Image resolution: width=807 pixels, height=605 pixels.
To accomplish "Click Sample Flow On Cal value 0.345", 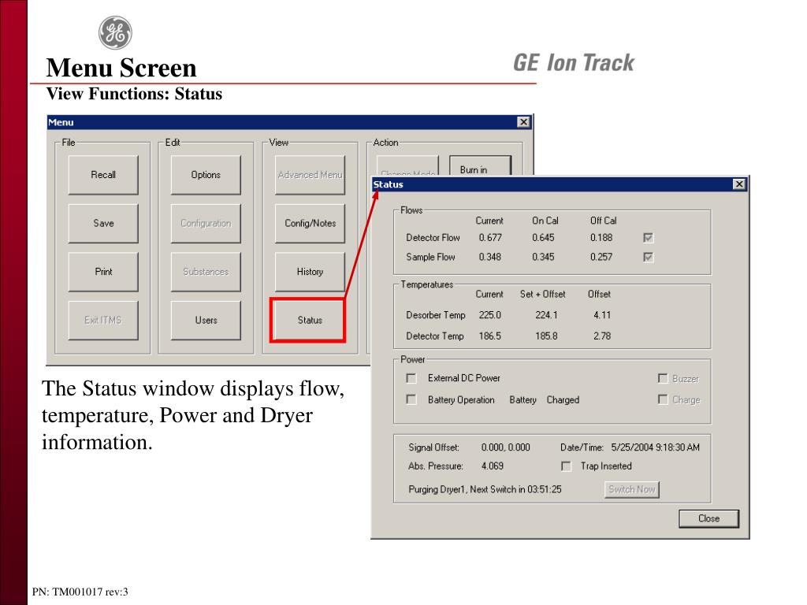I will pyautogui.click(x=543, y=258).
